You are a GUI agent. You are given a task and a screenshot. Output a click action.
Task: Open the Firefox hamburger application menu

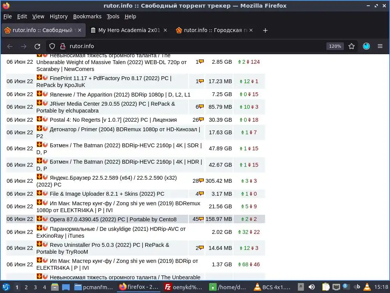click(380, 46)
